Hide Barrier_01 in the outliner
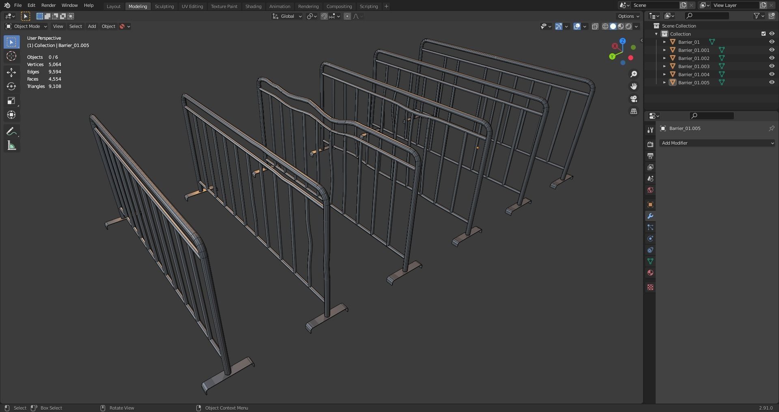 coord(772,42)
